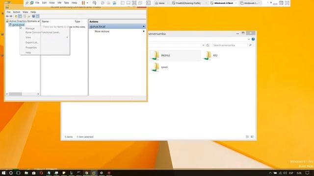The image size is (314, 176).
Task: Open Explorer help with blue question icon
Action: tap(253, 39)
